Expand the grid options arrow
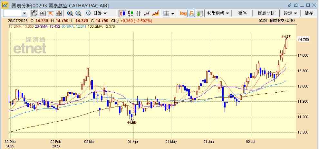This screenshot has width=319, height=149. click(173, 14)
